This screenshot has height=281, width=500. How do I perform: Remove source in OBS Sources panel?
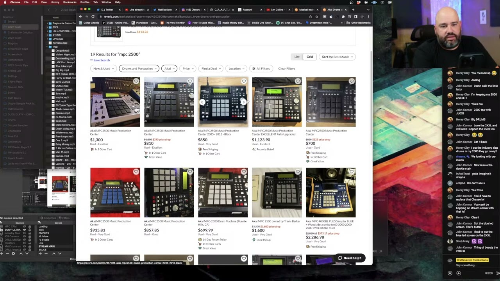[x=7, y=253]
